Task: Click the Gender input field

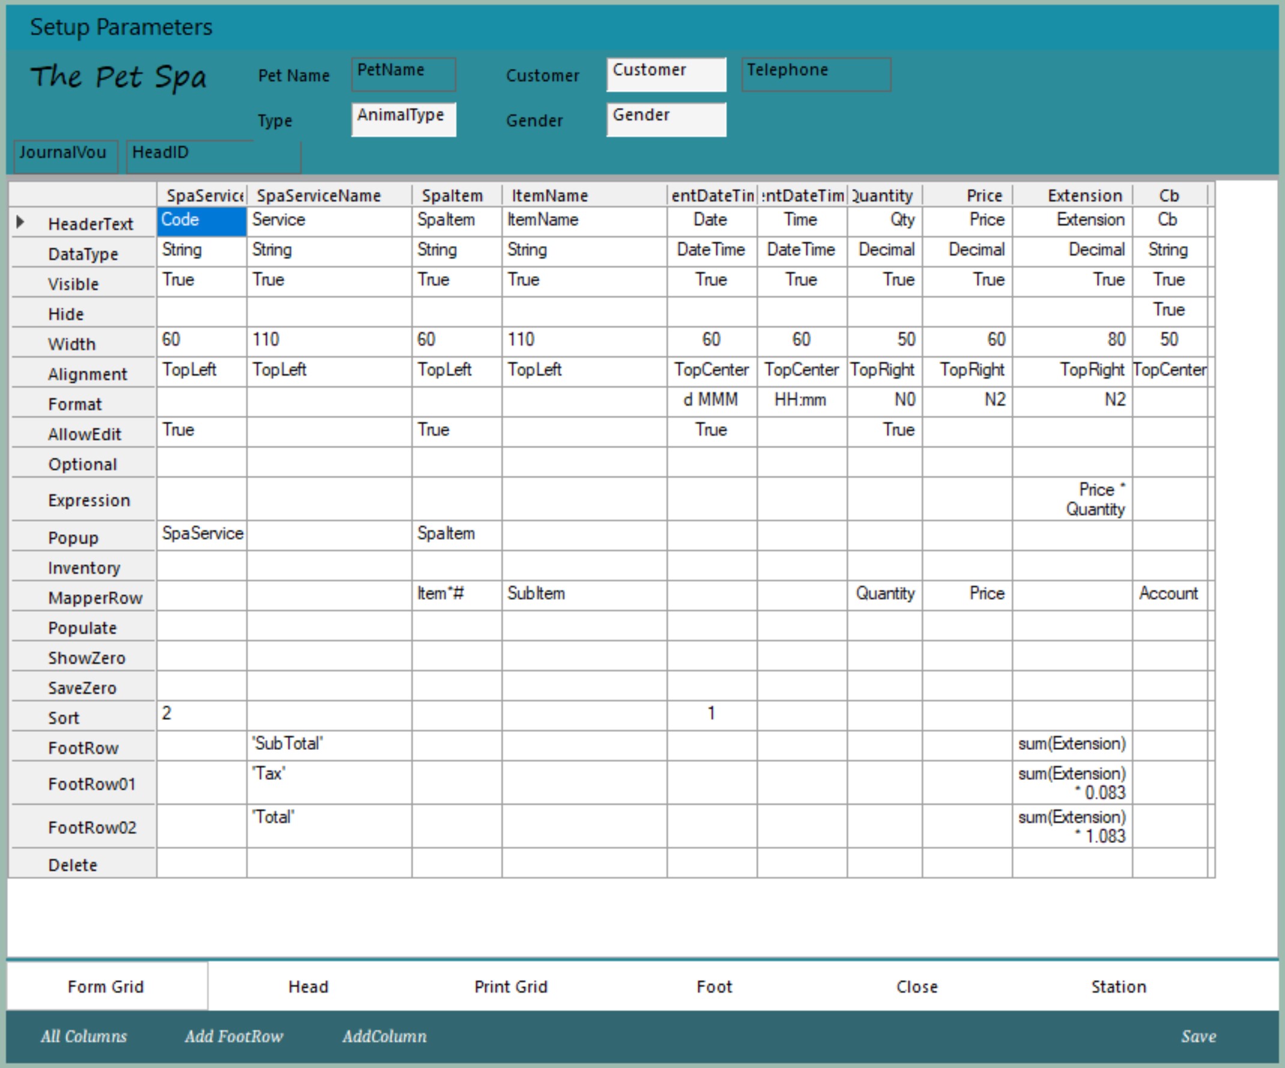Action: click(x=666, y=119)
